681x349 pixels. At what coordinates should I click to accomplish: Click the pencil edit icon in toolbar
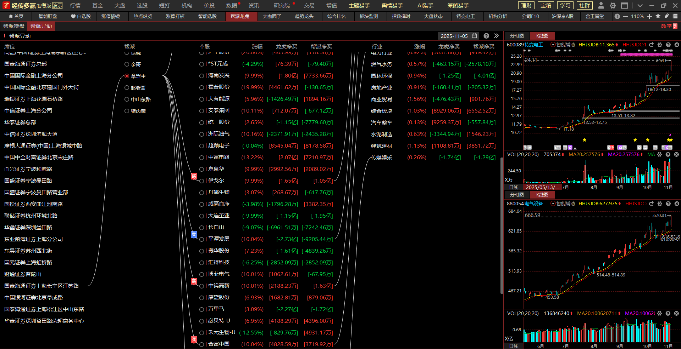point(667,16)
